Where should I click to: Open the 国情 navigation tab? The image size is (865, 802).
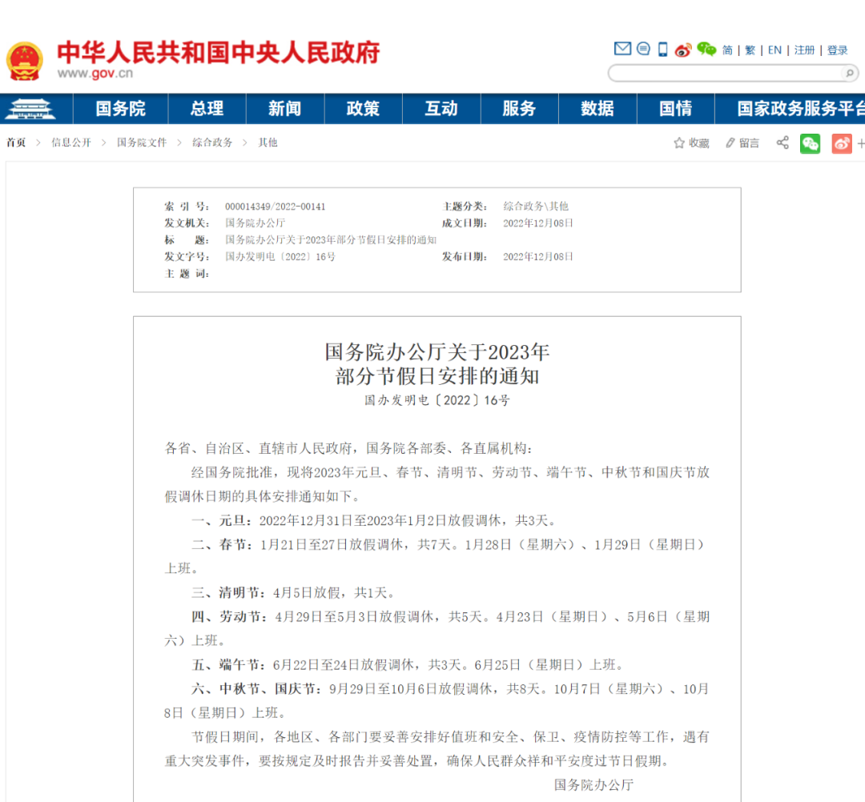coord(675,109)
